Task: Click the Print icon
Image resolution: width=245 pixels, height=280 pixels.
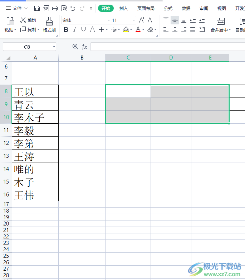Action: pos(55,8)
